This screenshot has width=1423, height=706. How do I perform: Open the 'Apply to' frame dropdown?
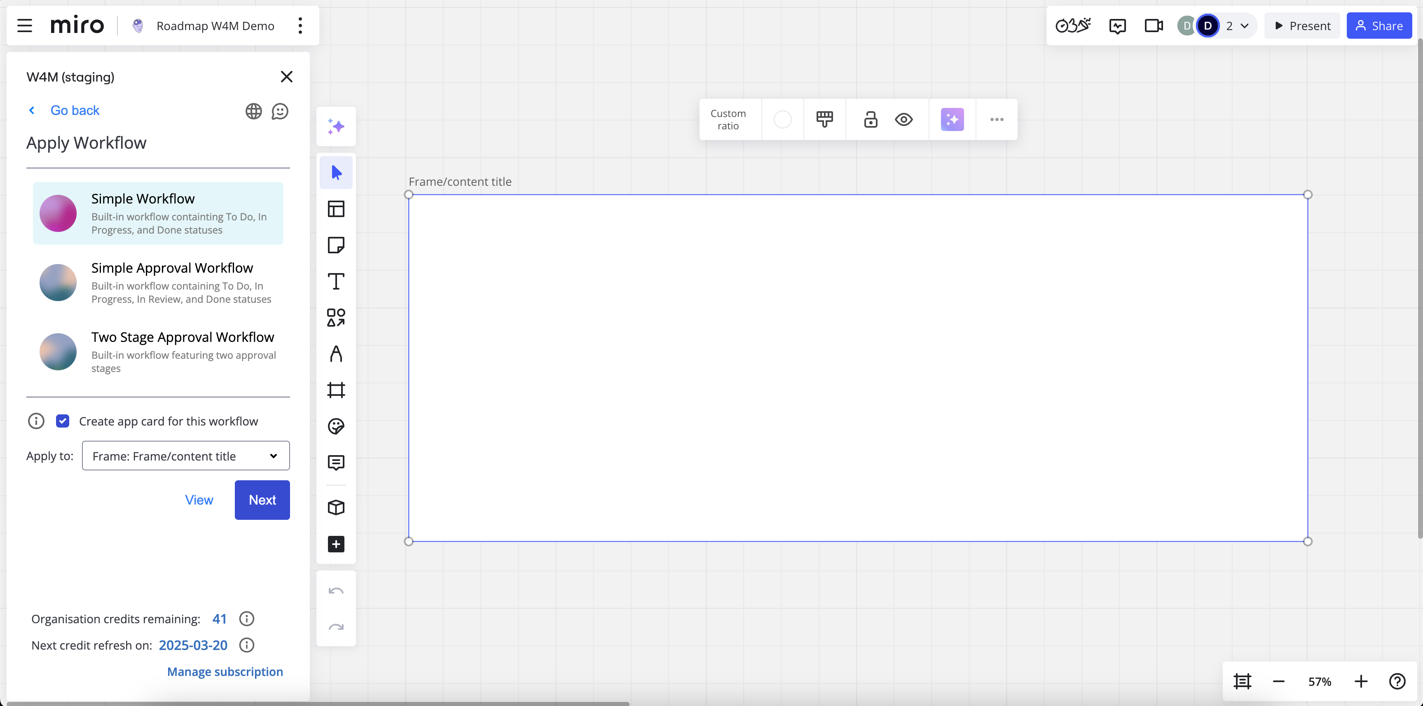click(x=185, y=456)
